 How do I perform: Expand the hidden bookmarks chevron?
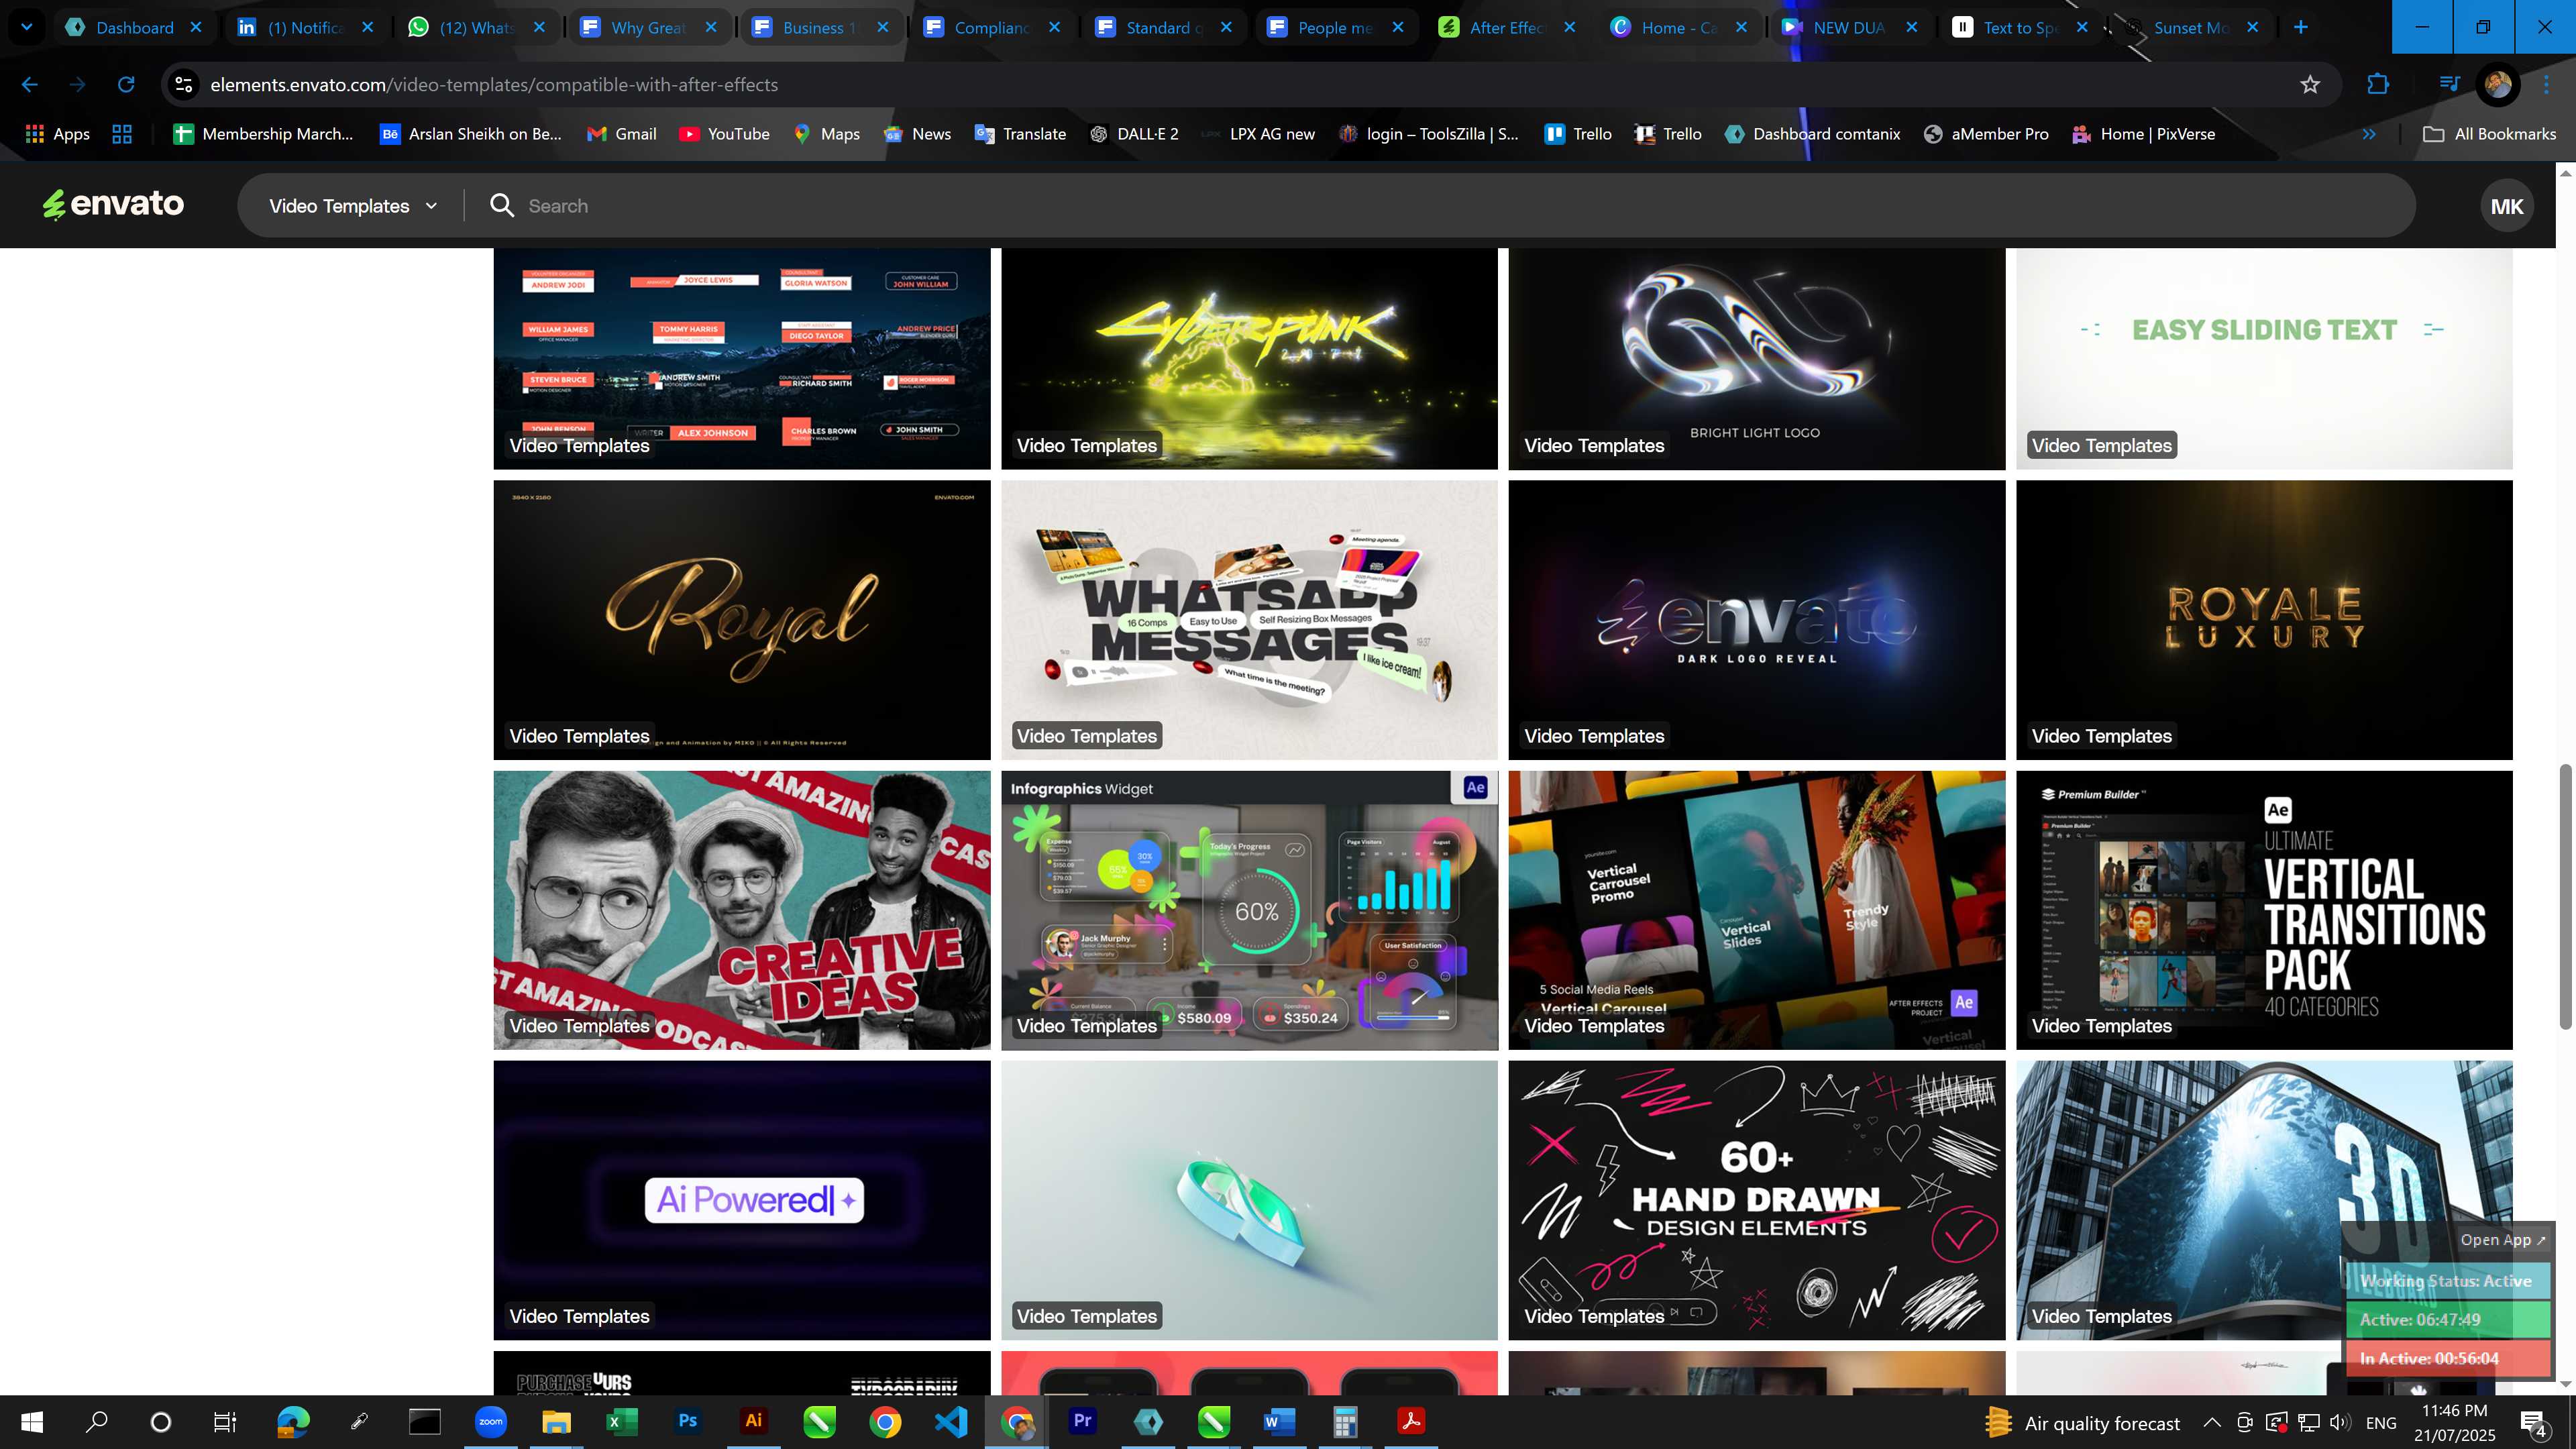2369,134
